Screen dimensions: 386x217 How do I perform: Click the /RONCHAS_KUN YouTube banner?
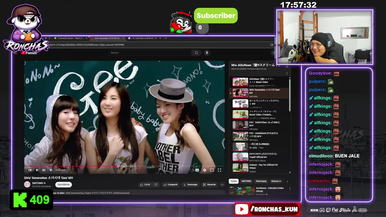pyautogui.click(x=267, y=209)
